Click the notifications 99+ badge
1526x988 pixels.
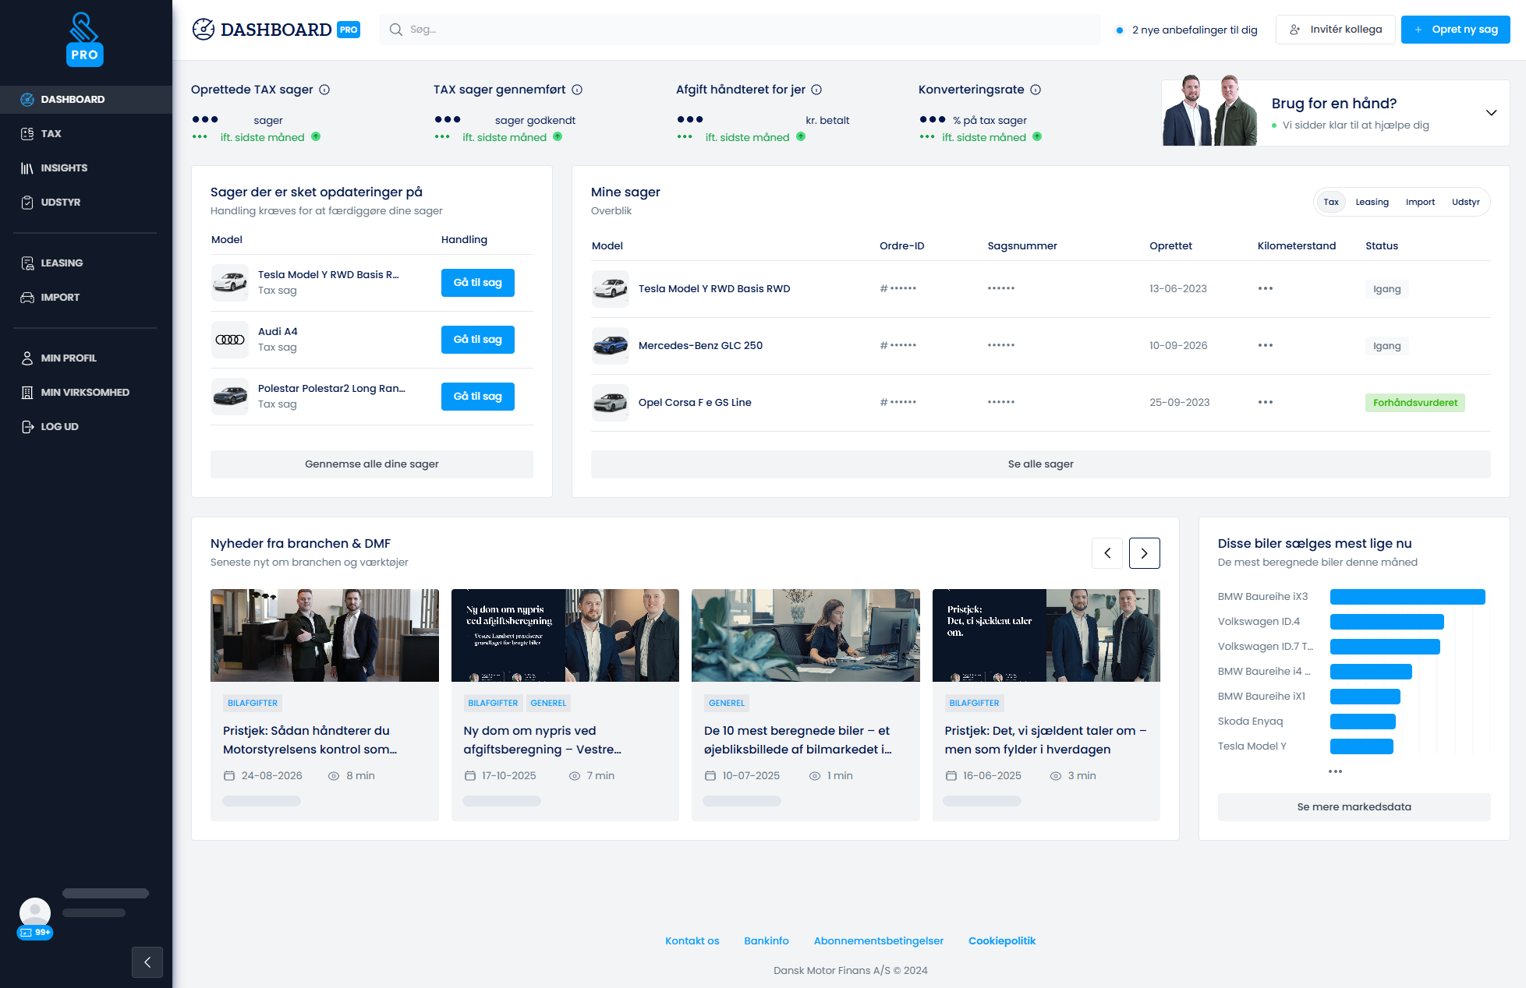pyautogui.click(x=35, y=932)
